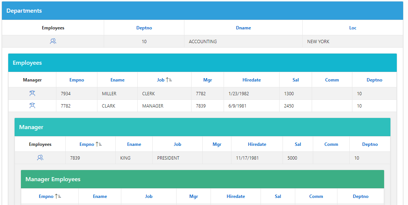Click the sort icon beside the Manager table's Empno

coord(99,144)
